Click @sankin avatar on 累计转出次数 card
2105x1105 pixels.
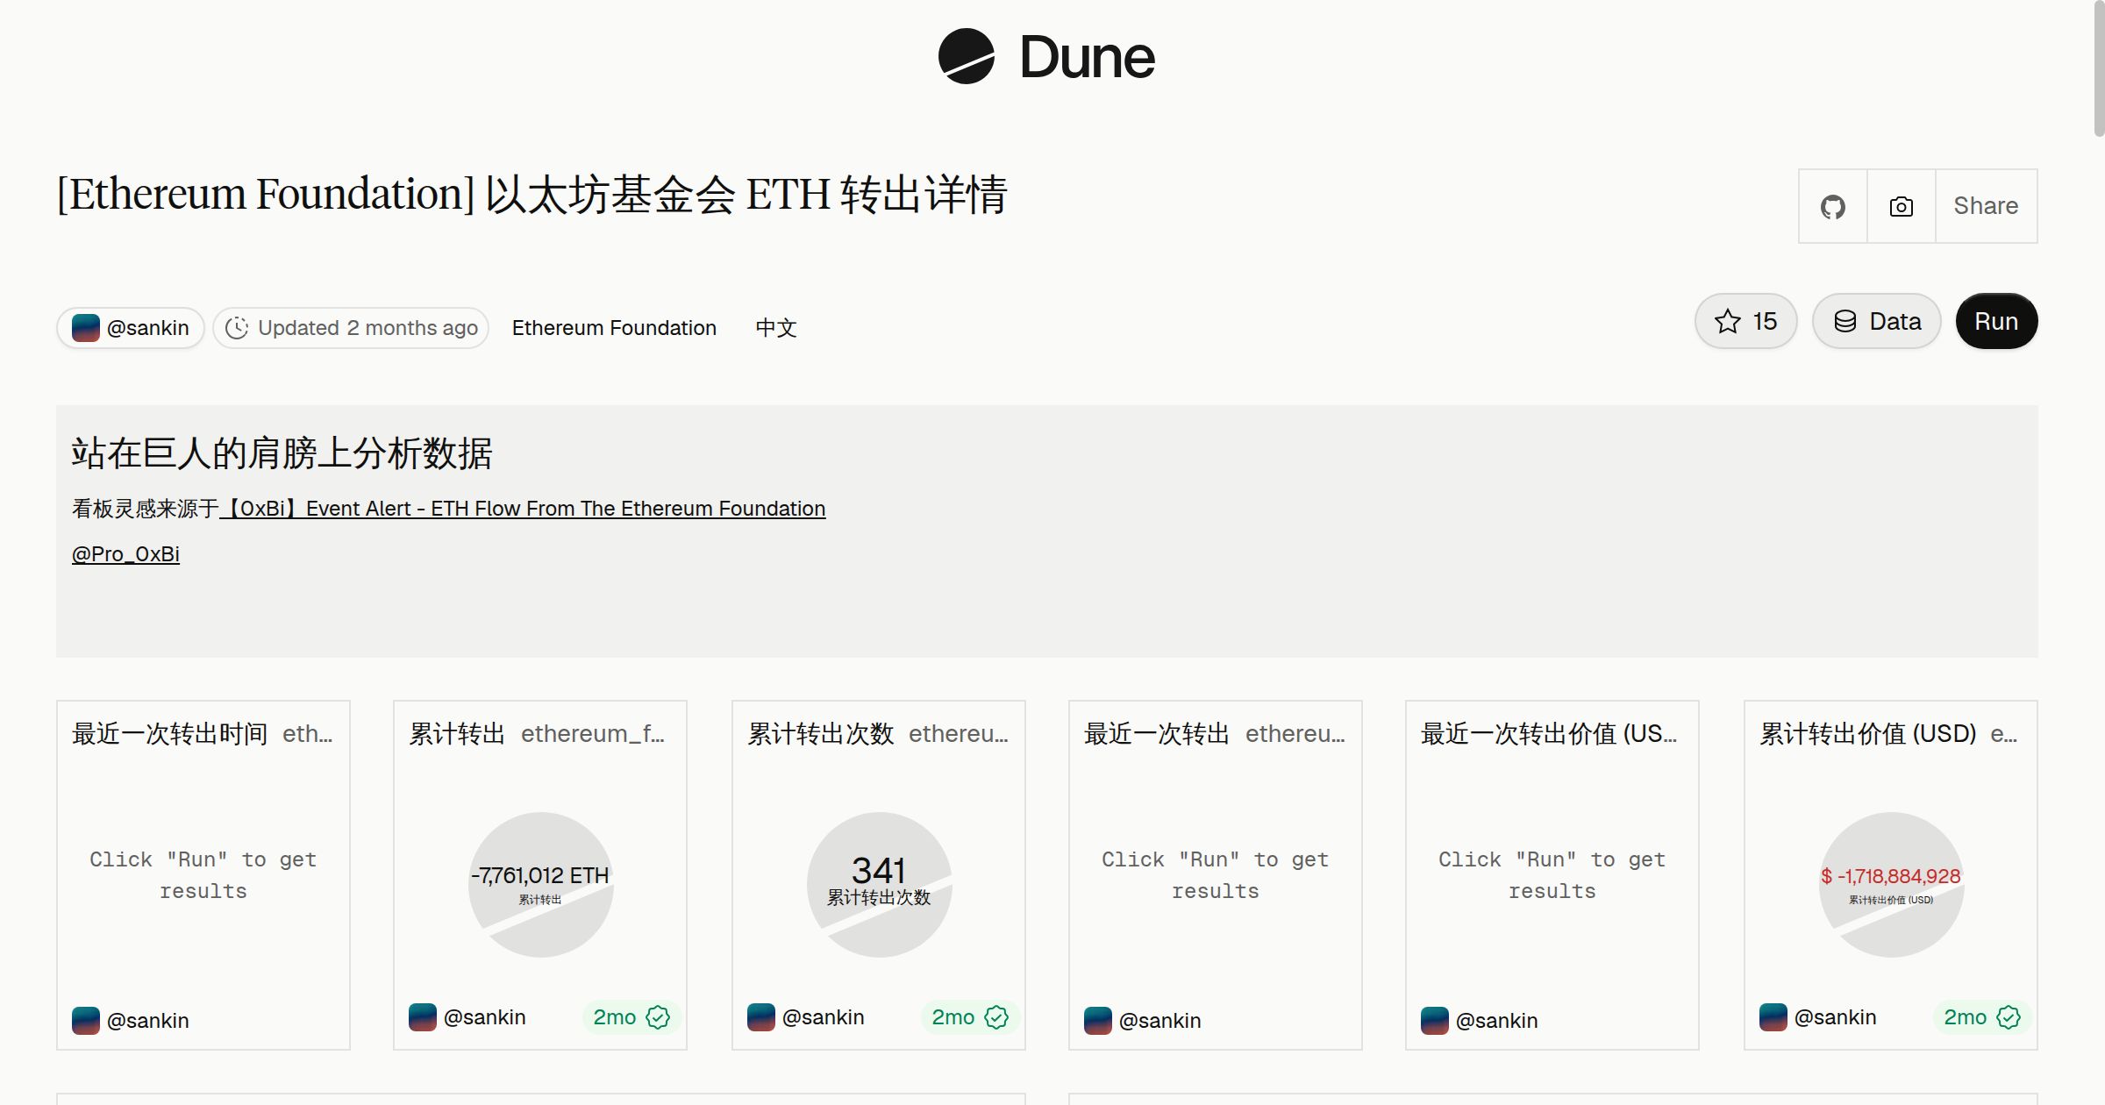click(x=761, y=1017)
